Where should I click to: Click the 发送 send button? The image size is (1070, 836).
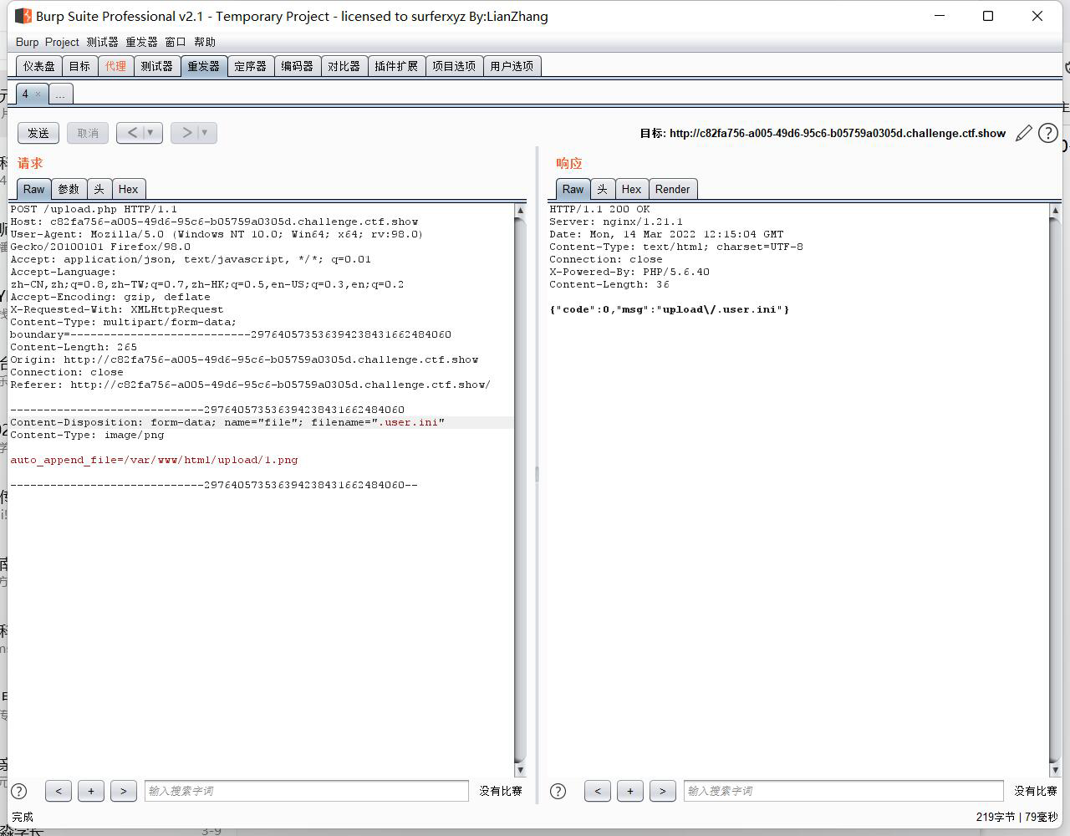pos(38,133)
